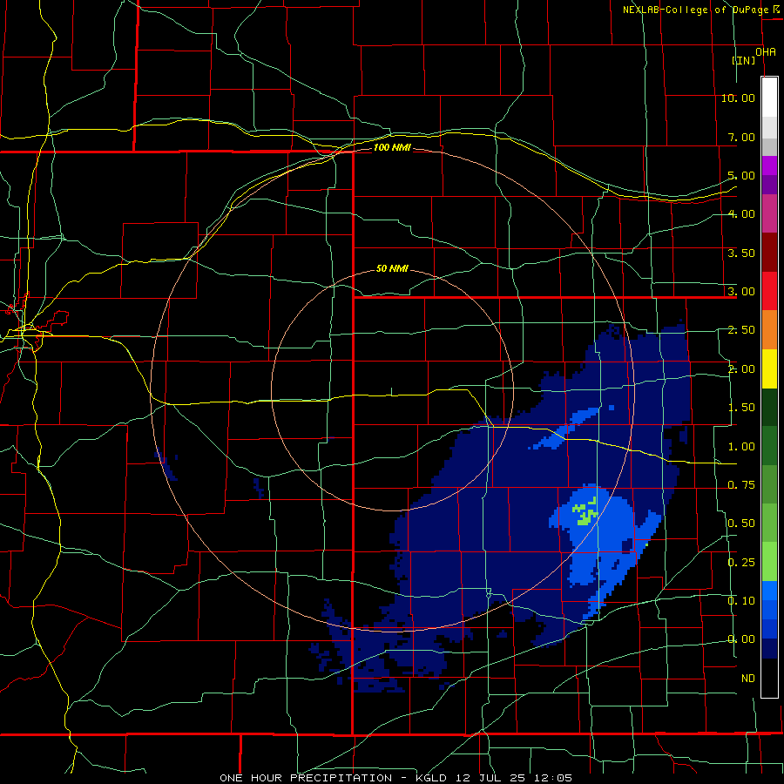The image size is (784, 784).
Task: Click the 3.00 scale label
Action: click(x=741, y=292)
